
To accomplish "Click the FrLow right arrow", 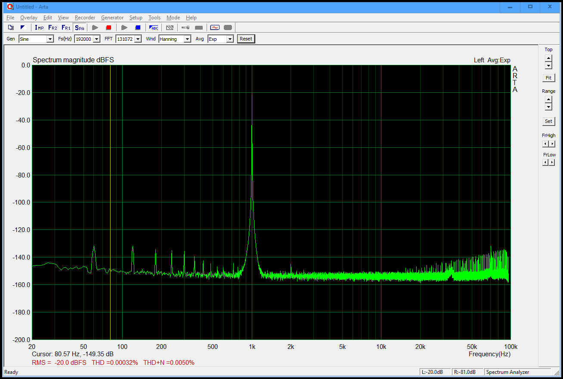I will coord(552,162).
